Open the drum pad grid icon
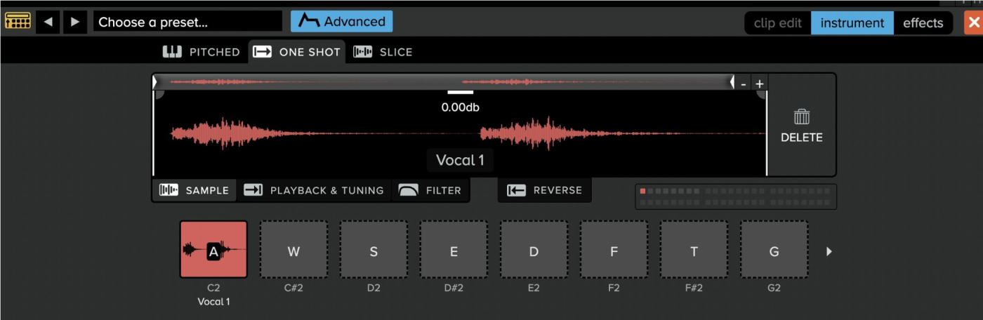The image size is (983, 320). pos(18,21)
